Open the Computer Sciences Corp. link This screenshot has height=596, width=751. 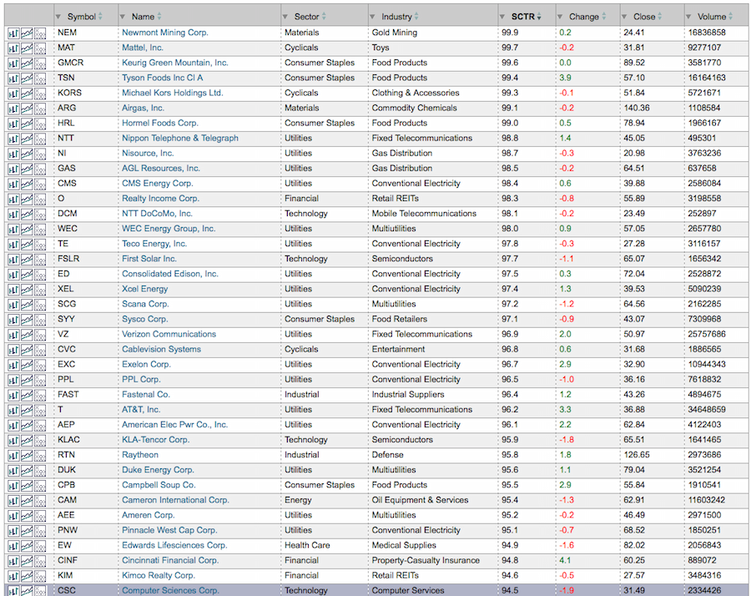coord(170,590)
